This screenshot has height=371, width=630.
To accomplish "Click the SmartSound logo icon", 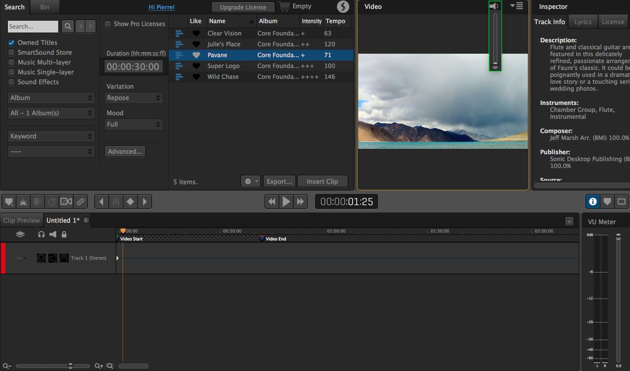I will tap(343, 7).
